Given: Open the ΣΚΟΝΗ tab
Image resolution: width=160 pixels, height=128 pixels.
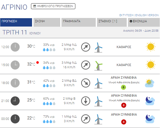Looking at the screenshot, I should [x=47, y=22].
